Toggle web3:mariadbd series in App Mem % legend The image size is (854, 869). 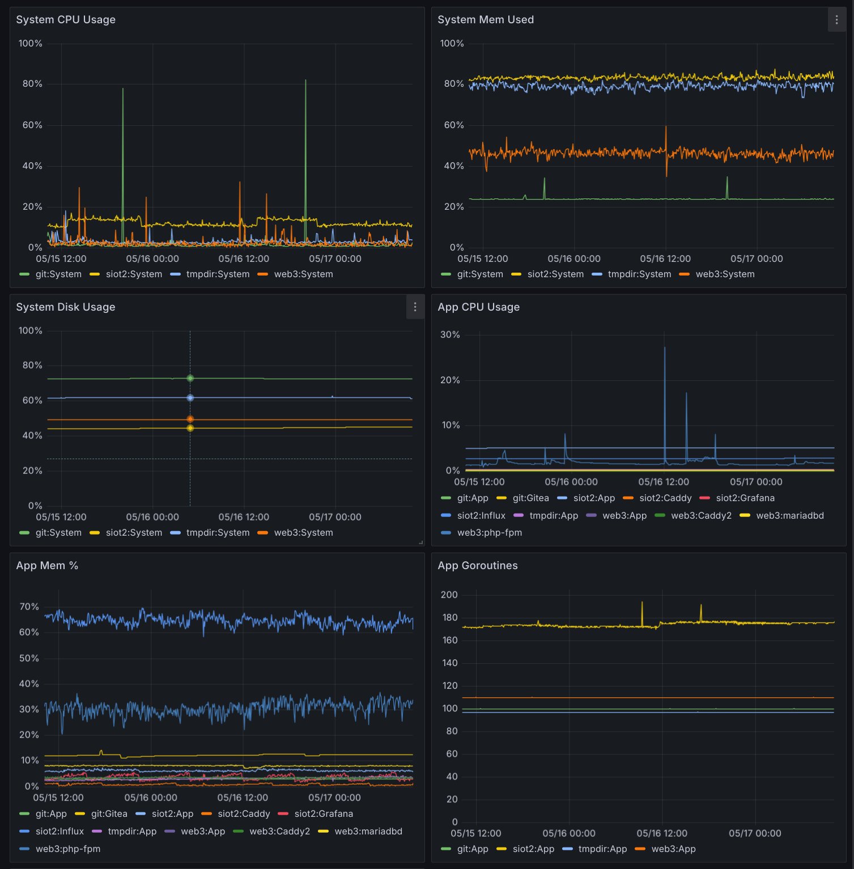click(368, 832)
